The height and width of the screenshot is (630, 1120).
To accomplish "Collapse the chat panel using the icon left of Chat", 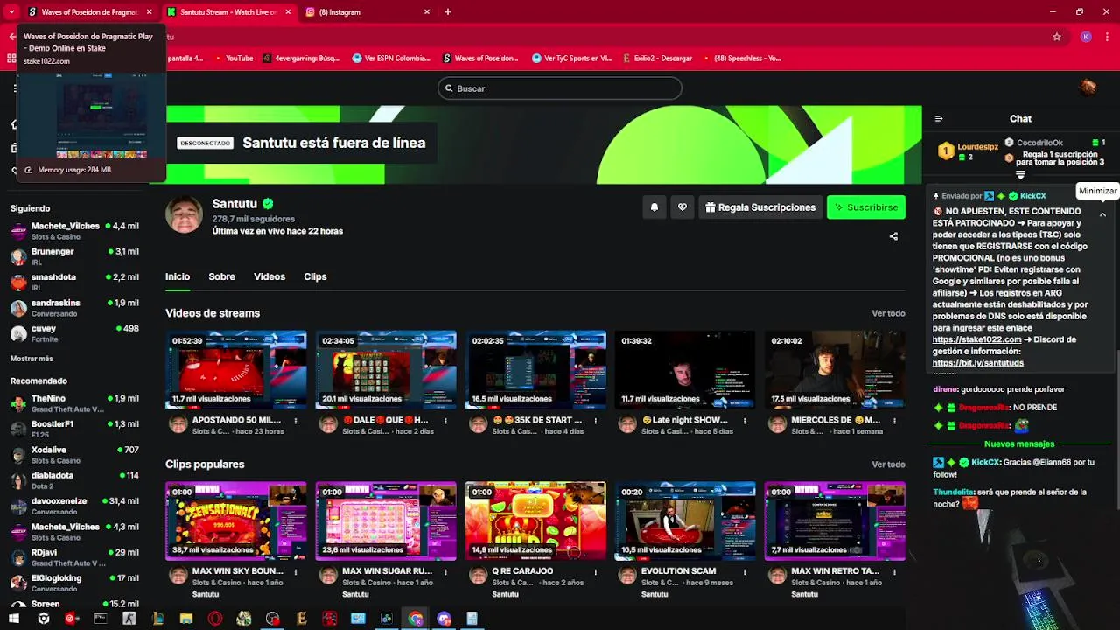I will [939, 119].
